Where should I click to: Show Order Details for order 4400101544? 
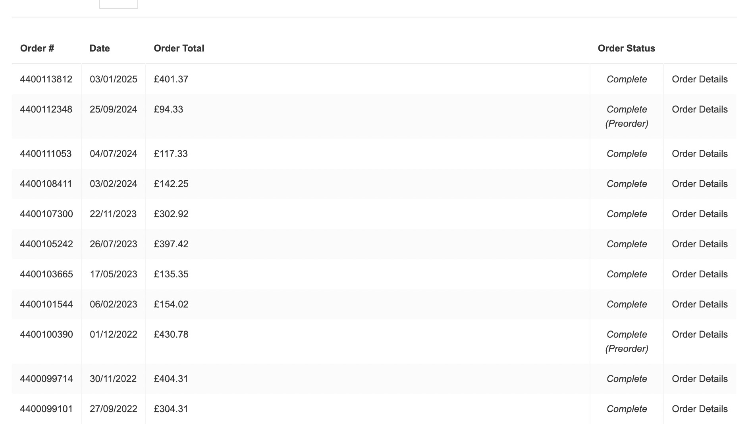pos(699,304)
